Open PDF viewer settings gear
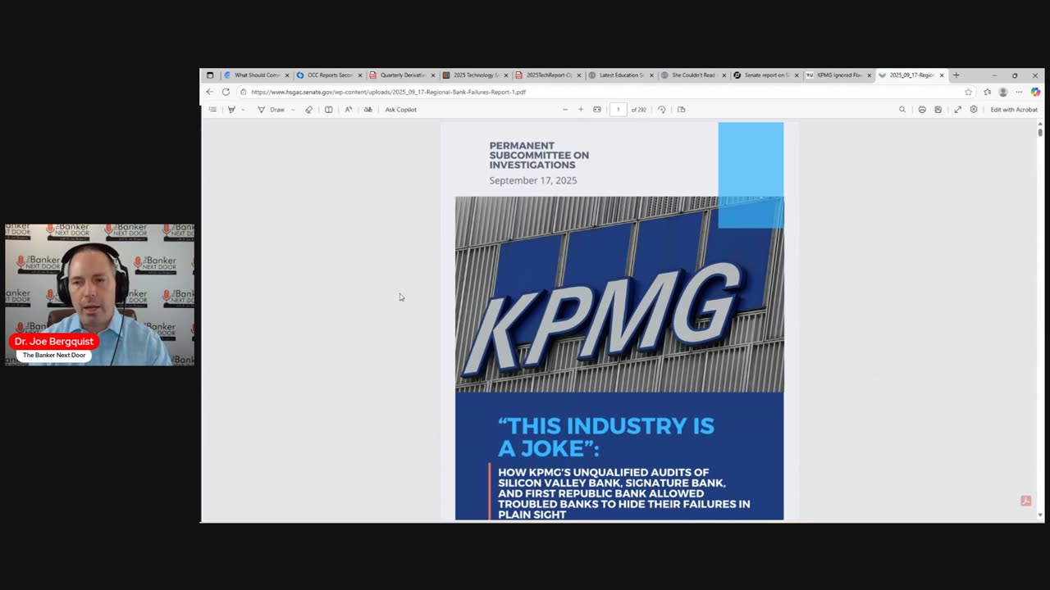Screen dimensions: 1050x590 [974, 109]
